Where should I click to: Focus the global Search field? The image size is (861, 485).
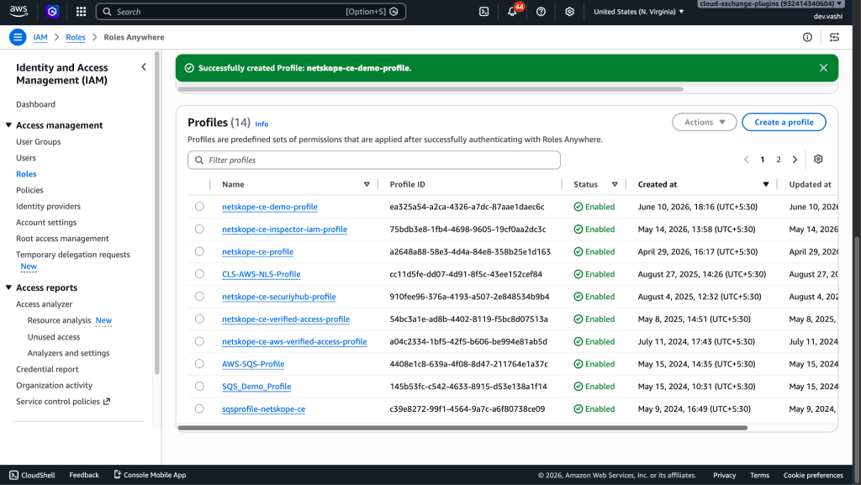click(x=251, y=12)
